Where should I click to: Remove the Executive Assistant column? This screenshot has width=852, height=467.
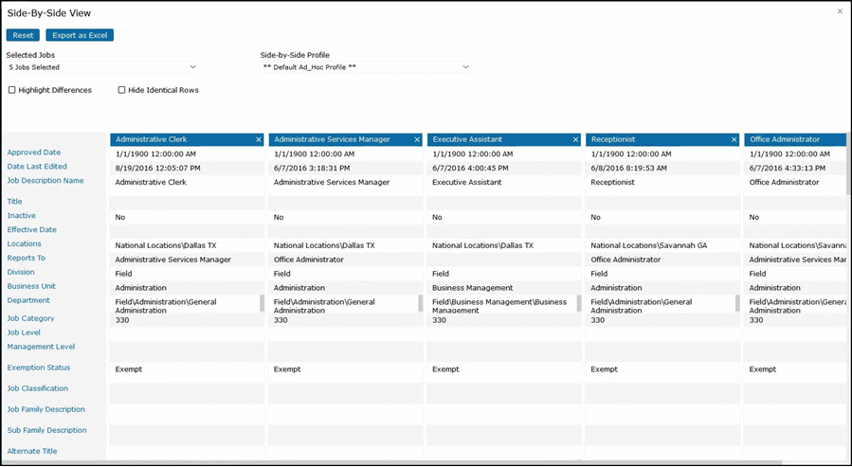pos(575,140)
